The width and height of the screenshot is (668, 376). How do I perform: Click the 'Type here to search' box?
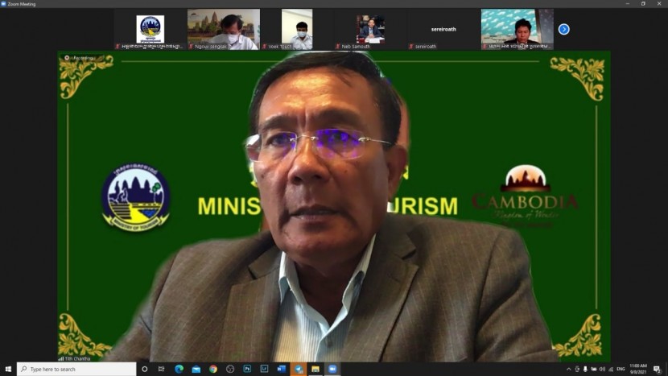76,369
